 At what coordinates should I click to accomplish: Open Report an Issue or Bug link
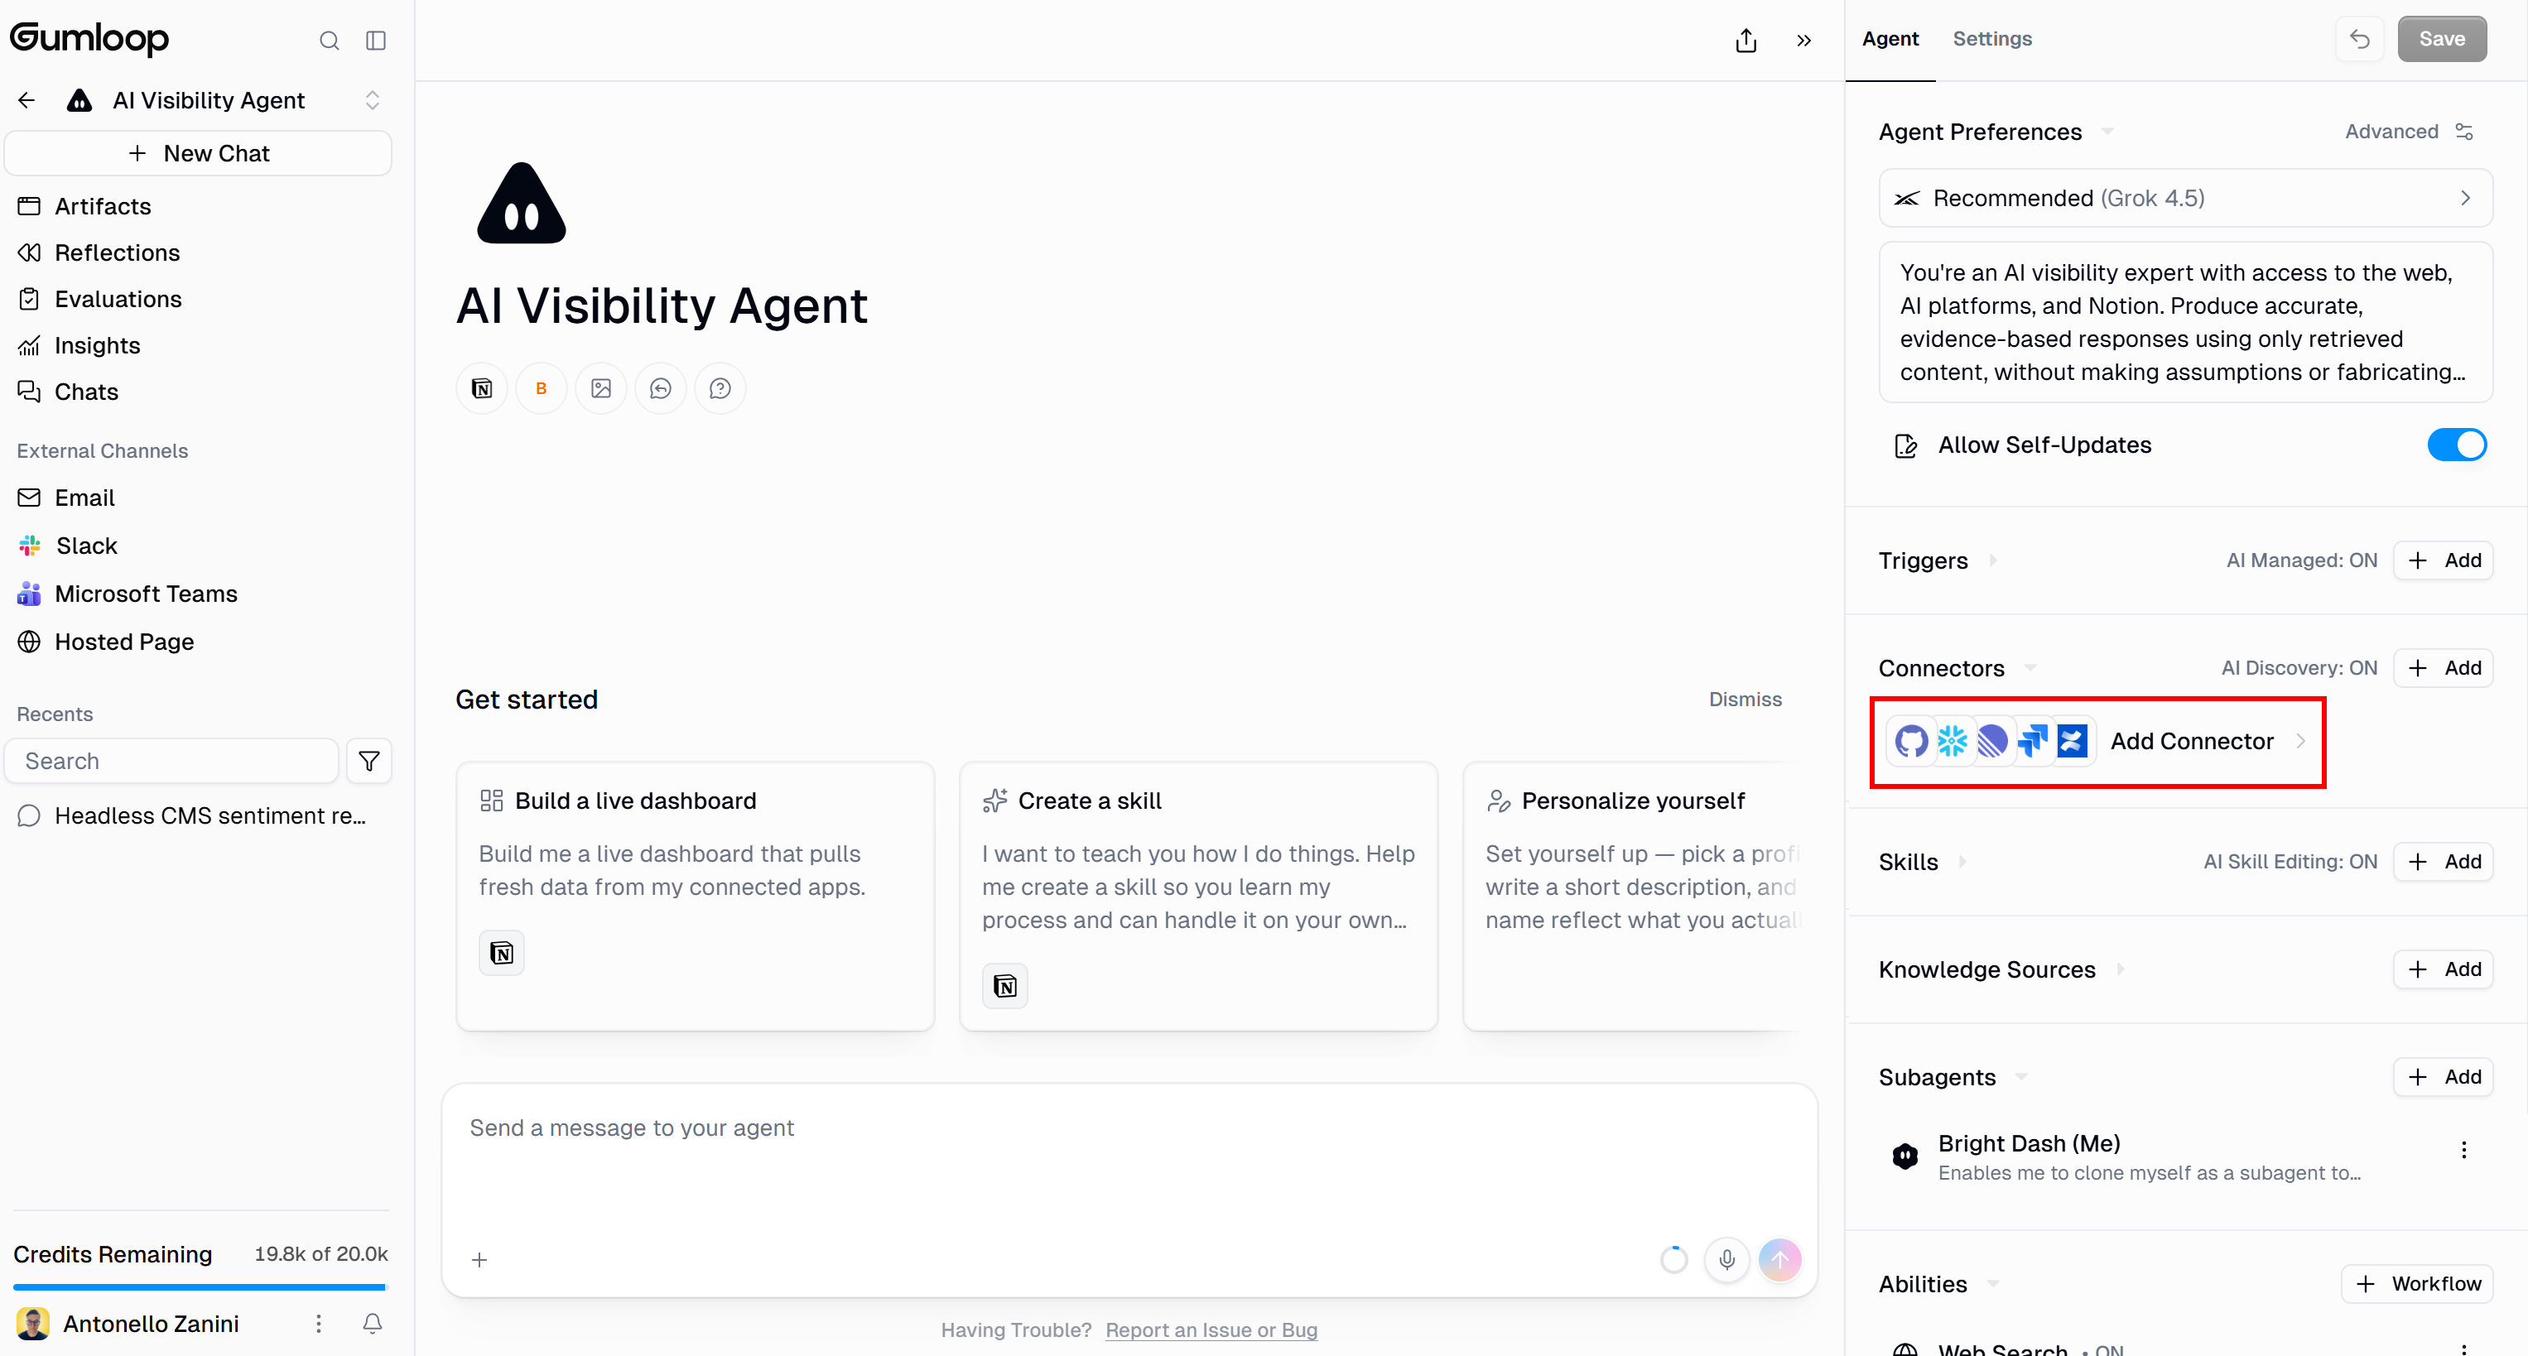[x=1211, y=1330]
